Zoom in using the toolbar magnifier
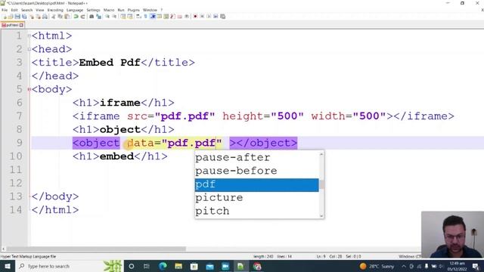The image size is (484, 272). tap(107, 17)
